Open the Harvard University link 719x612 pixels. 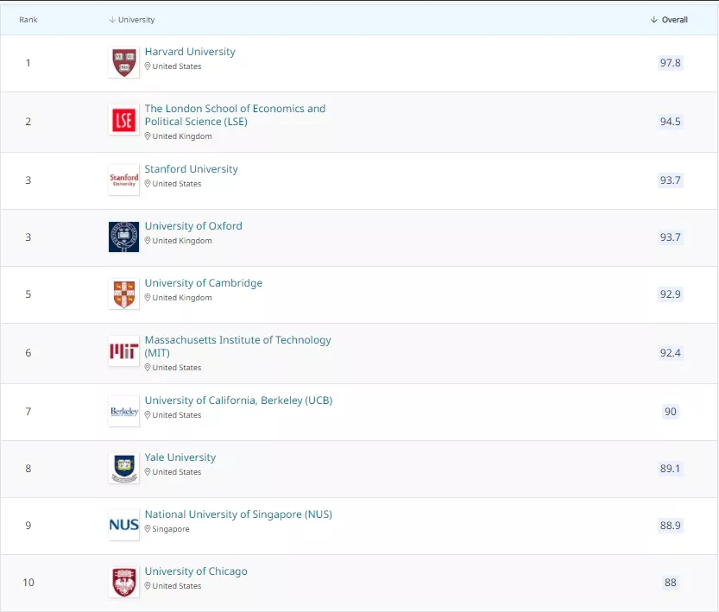click(190, 52)
